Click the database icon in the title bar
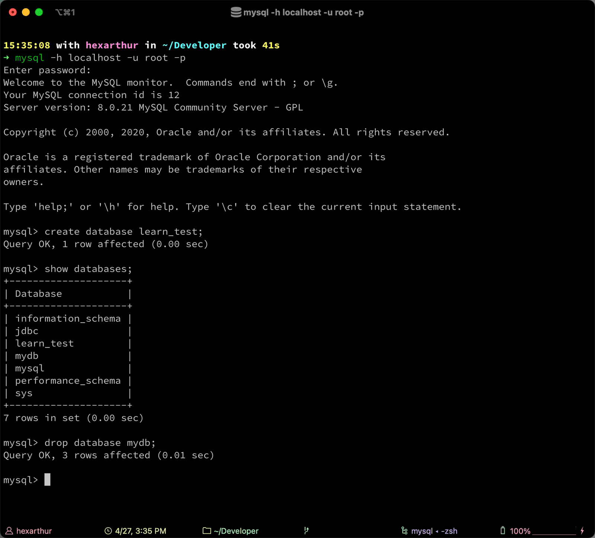The image size is (595, 538). (236, 12)
